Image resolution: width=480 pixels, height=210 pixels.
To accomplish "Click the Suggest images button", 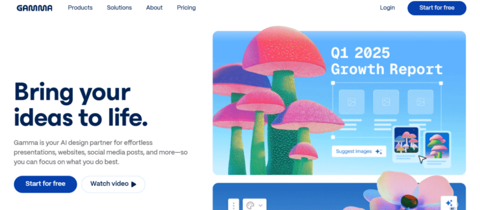I will click(359, 151).
